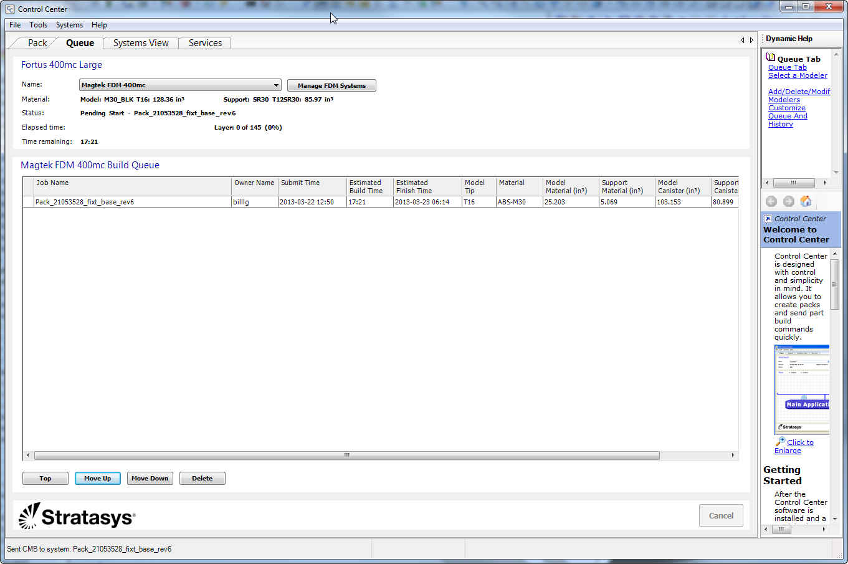Click the help topics horizontal scrollbar thumb

click(793, 183)
